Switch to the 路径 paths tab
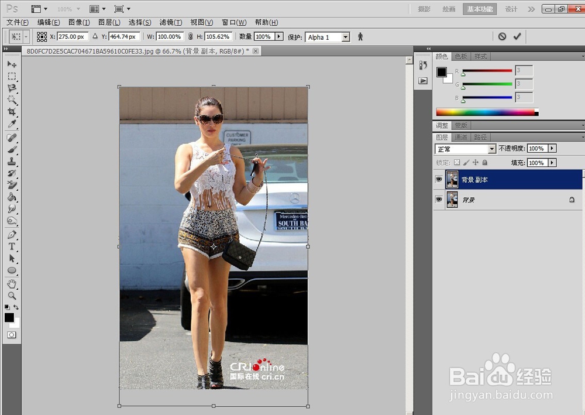Image resolution: width=585 pixels, height=415 pixels. click(480, 138)
